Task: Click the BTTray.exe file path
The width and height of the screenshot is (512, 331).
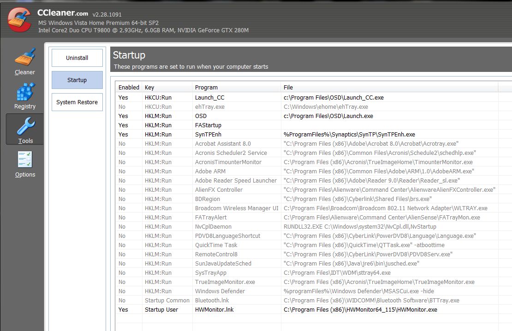Action: [372, 300]
